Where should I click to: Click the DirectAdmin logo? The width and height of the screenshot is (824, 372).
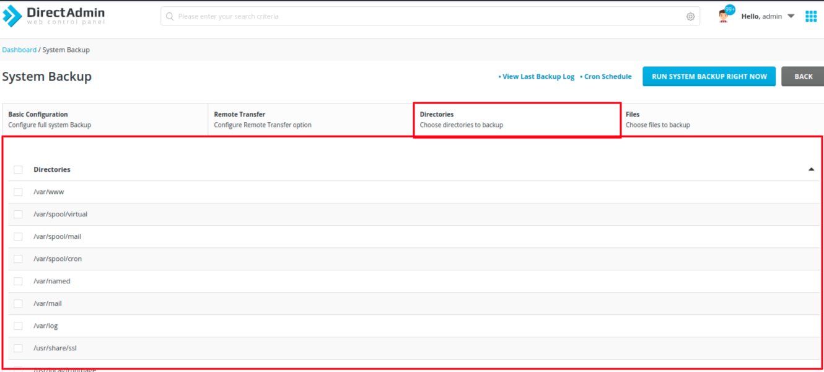[x=54, y=16]
